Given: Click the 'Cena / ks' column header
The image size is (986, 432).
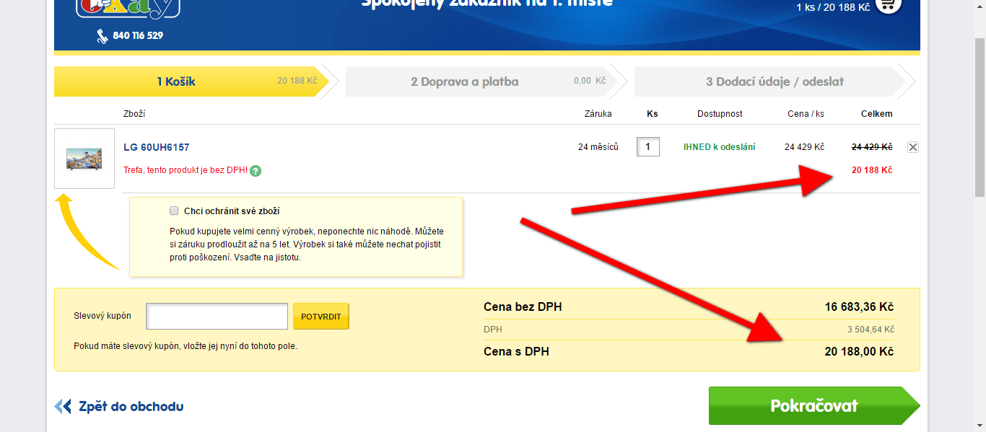Looking at the screenshot, I should click(806, 114).
